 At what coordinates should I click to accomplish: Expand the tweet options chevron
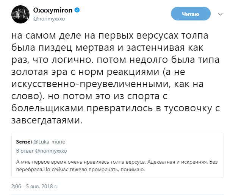click(x=220, y=15)
